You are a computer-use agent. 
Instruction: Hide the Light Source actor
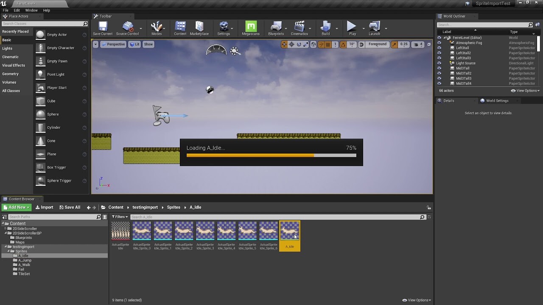point(439,63)
